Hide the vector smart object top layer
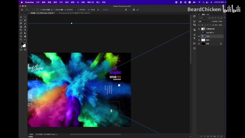Image resolution: width=245 pixels, height=138 pixels. 199,29
